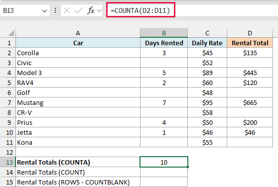Expand the dropdown next to fx
The height and width of the screenshot is (187, 278).
click(x=100, y=10)
